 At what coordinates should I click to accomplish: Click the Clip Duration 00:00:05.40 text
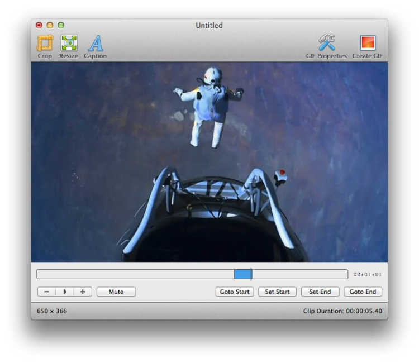coord(342,311)
